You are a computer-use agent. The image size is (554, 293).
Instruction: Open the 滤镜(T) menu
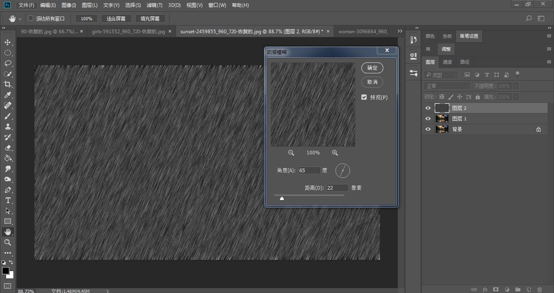pos(154,5)
